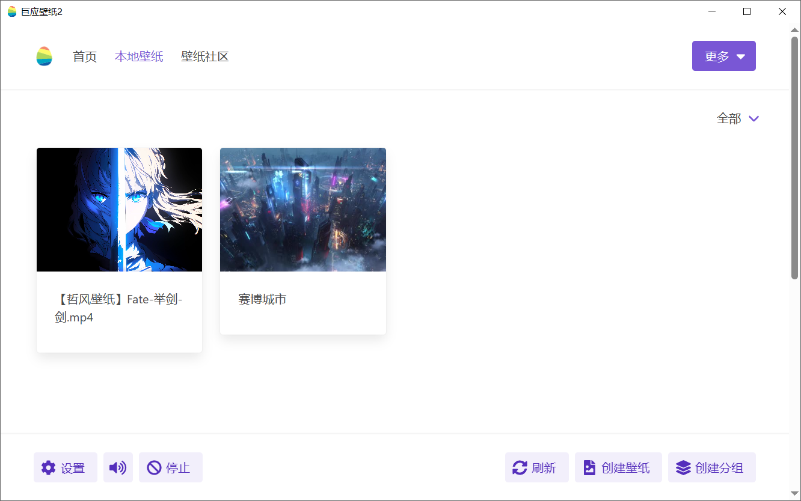Select the 本地壁纸 tab
The width and height of the screenshot is (801, 501).
click(x=139, y=56)
